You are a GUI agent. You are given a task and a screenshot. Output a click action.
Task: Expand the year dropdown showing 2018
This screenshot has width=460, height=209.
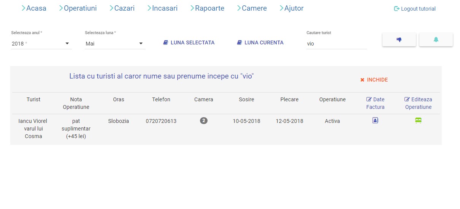pos(41,44)
